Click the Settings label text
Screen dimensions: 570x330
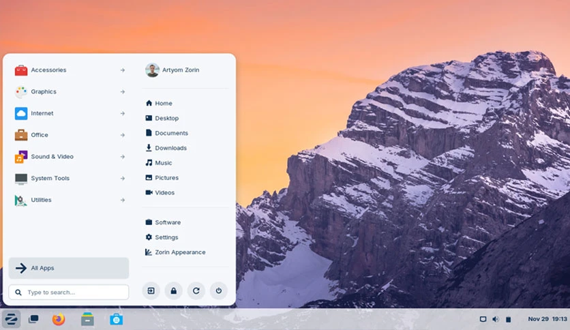pos(166,237)
